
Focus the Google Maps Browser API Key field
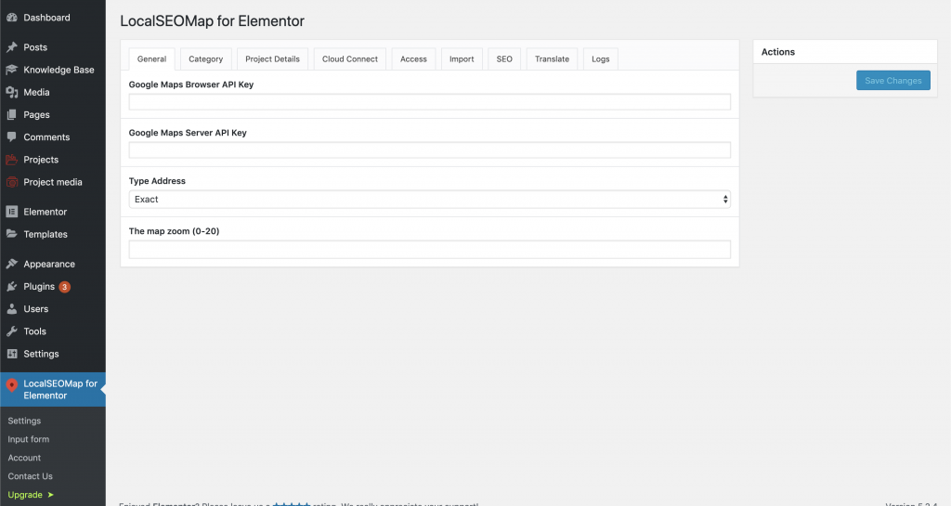pyautogui.click(x=429, y=102)
